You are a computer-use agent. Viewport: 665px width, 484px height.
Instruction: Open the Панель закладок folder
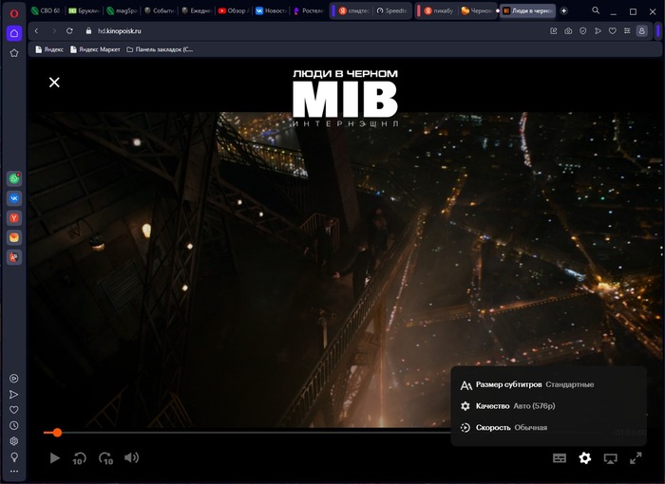pyautogui.click(x=160, y=49)
